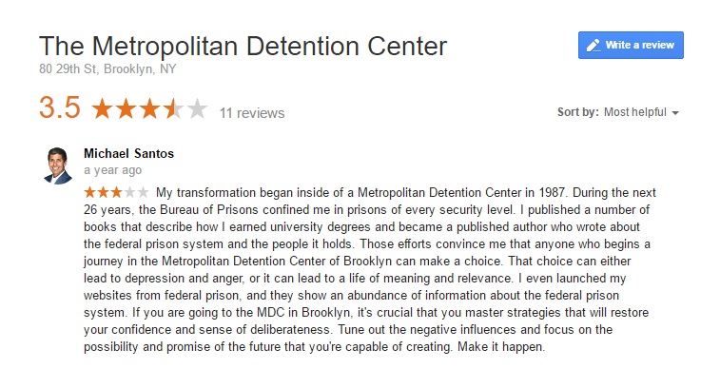Select the fourth grey star in Santos's review
Viewport: 720px width, 369px height.
coord(130,192)
